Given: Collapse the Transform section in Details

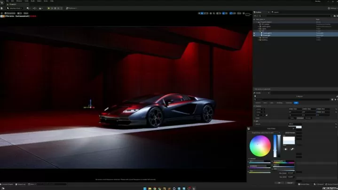Looking at the screenshot, I should [x=255, y=106].
